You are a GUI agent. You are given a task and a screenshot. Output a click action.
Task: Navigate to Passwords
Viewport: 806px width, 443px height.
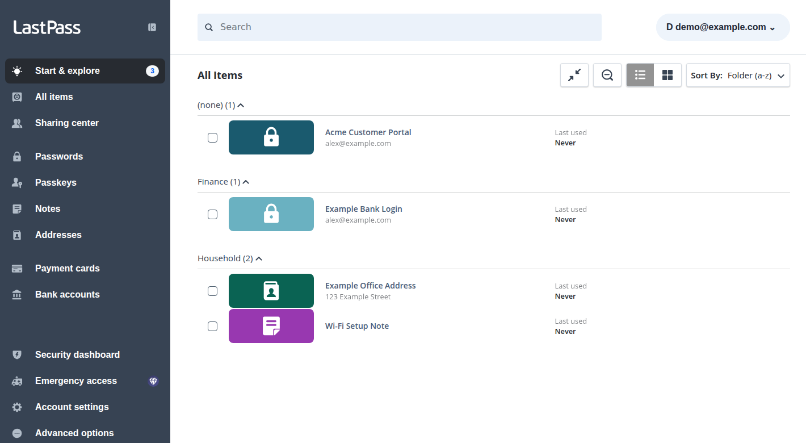tap(85, 157)
